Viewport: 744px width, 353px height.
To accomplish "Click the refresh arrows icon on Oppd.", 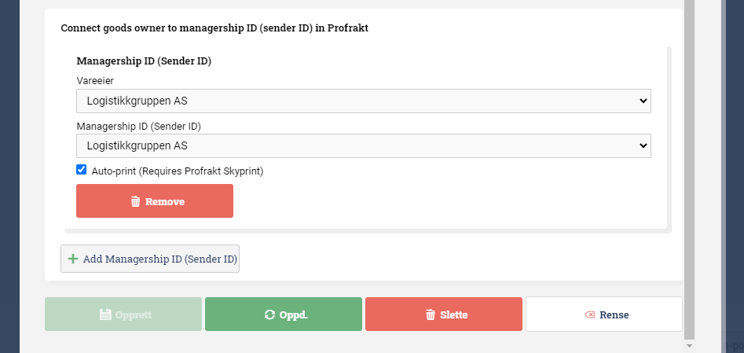I will click(x=269, y=314).
